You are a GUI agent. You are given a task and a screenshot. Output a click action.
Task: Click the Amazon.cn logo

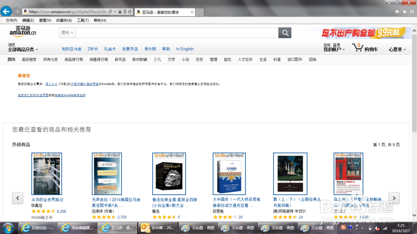(x=23, y=31)
